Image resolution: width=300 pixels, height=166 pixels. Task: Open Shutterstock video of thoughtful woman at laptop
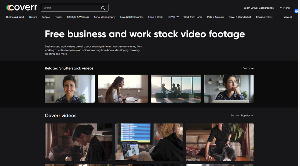coord(229,89)
